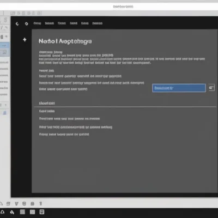The height and width of the screenshot is (218, 218).
Task: Click the V-shaped icon in light bottom toolbar
Action: point(16,204)
